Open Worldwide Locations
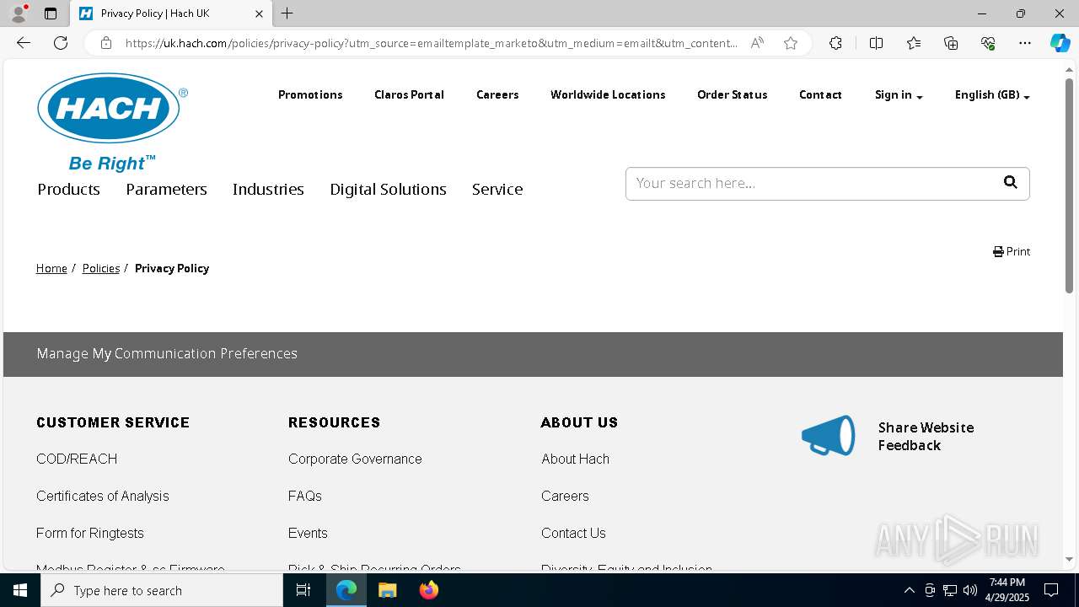The height and width of the screenshot is (607, 1079). coord(608,94)
